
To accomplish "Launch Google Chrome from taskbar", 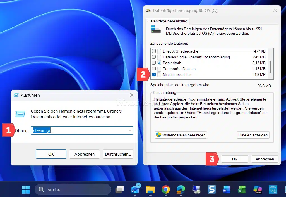I will coord(166,189).
